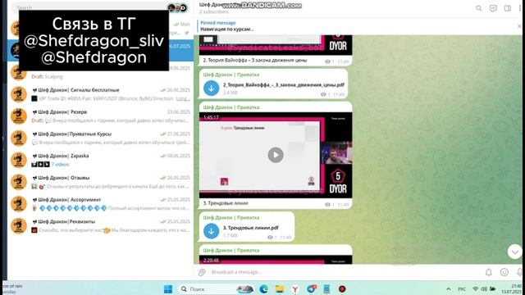Open chat Шеф Дракон| Ассортимент
525x295 pixels.
pos(100,204)
